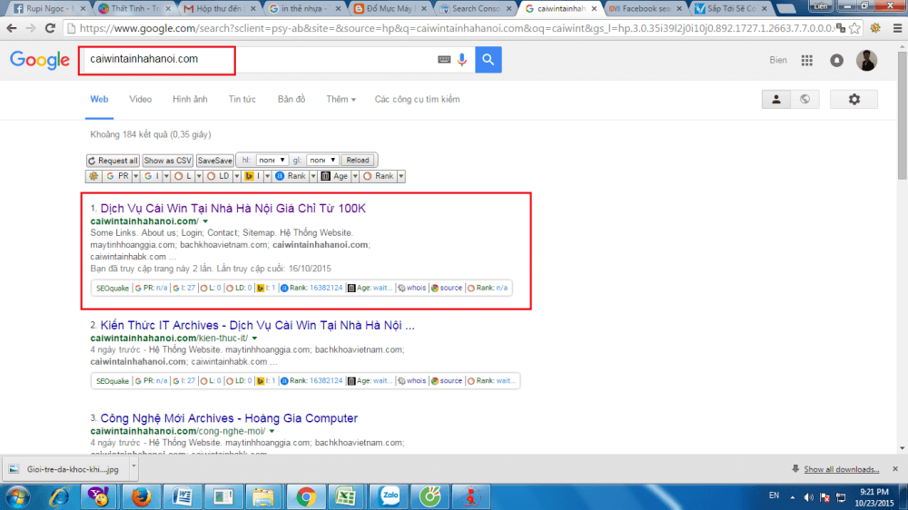Close the downloads bar
This screenshot has width=908, height=510.
click(895, 469)
